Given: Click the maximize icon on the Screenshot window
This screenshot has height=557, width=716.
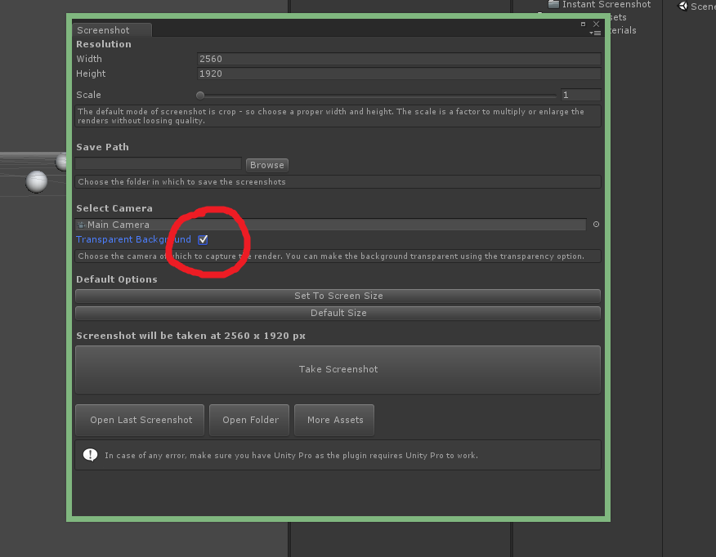Looking at the screenshot, I should pyautogui.click(x=583, y=25).
